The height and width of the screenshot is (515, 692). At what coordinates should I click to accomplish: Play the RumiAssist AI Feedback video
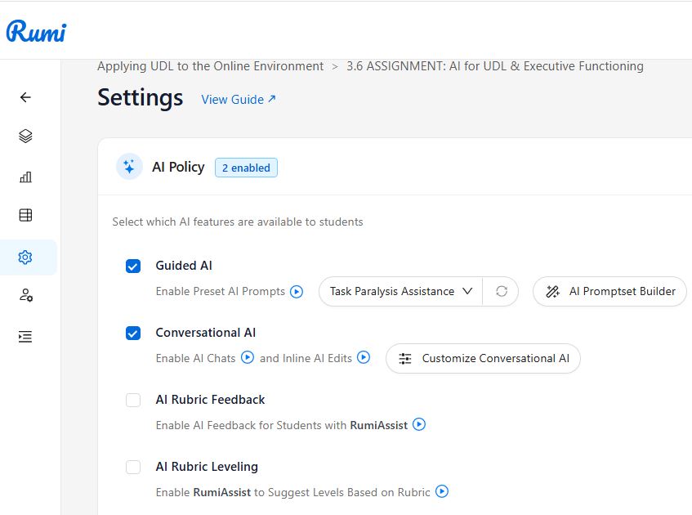pos(419,424)
